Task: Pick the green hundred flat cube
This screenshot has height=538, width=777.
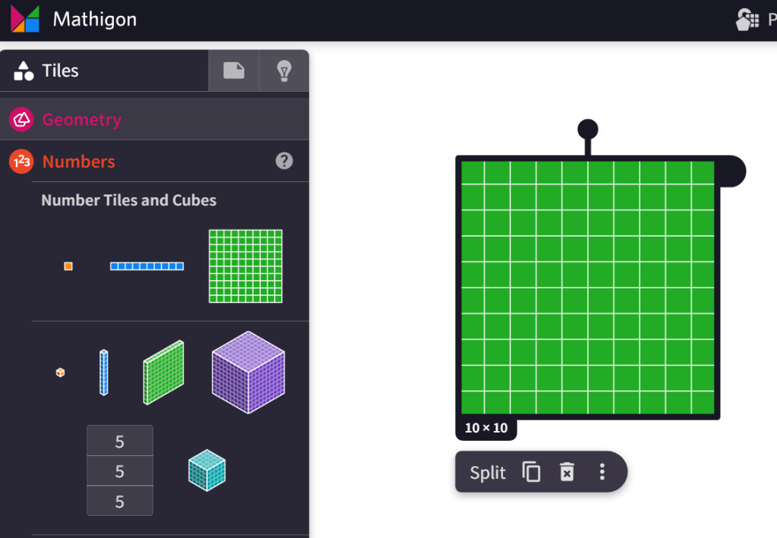Action: pos(164,373)
